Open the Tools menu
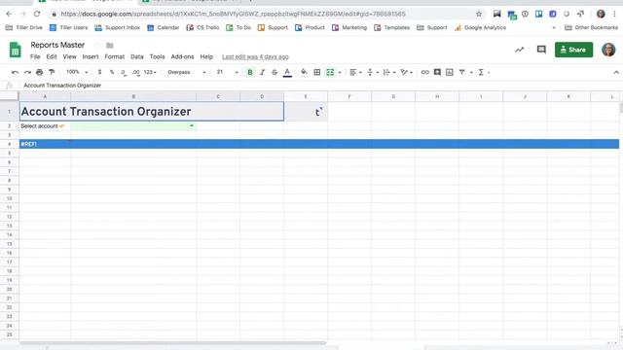 (x=158, y=56)
